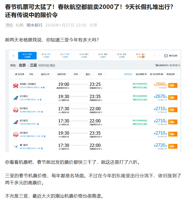Click the Xiamen Airlines logo on MF1462 row
The image size is (190, 204).
16,146
